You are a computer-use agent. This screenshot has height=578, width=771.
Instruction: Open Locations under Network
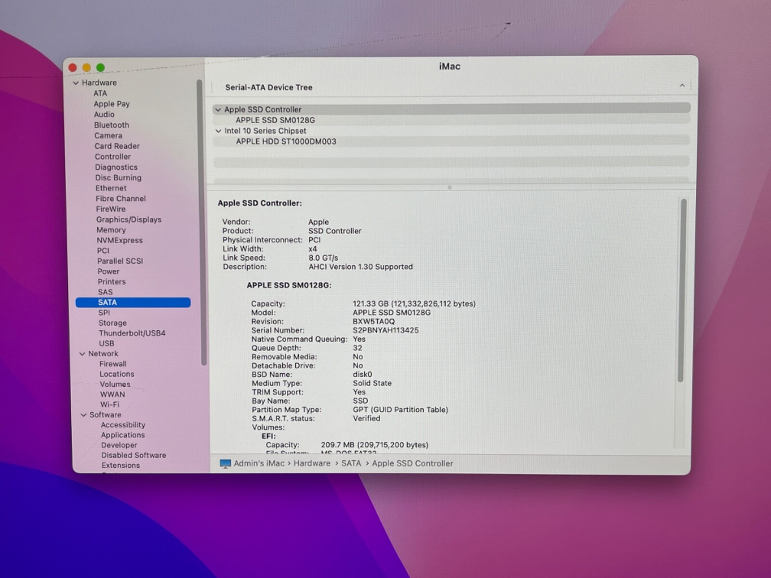point(117,374)
